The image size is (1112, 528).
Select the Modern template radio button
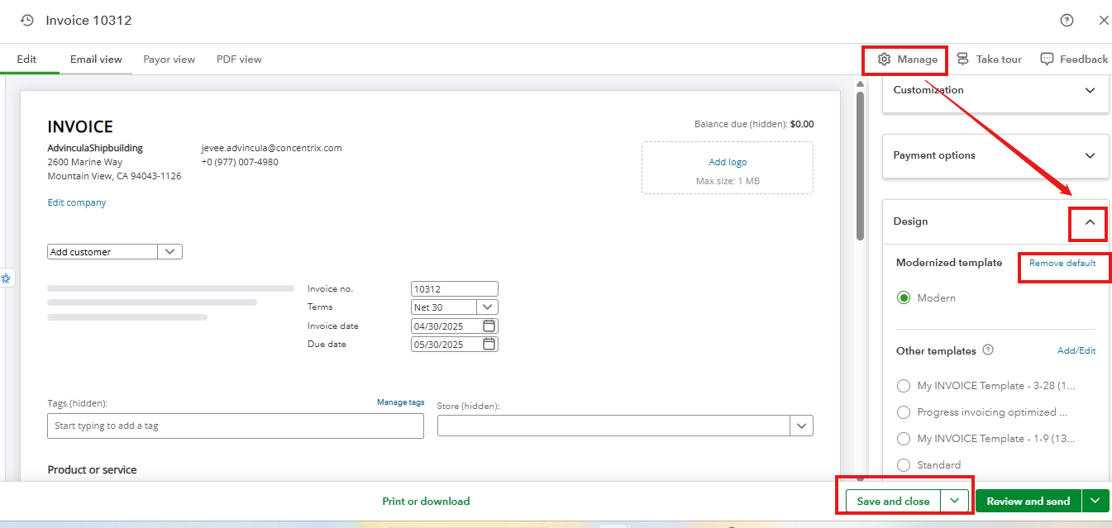point(904,297)
